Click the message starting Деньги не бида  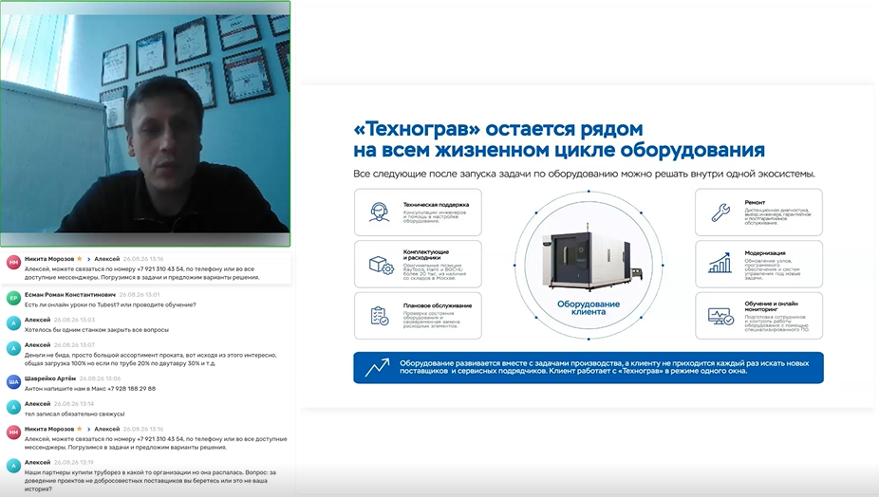click(x=151, y=359)
